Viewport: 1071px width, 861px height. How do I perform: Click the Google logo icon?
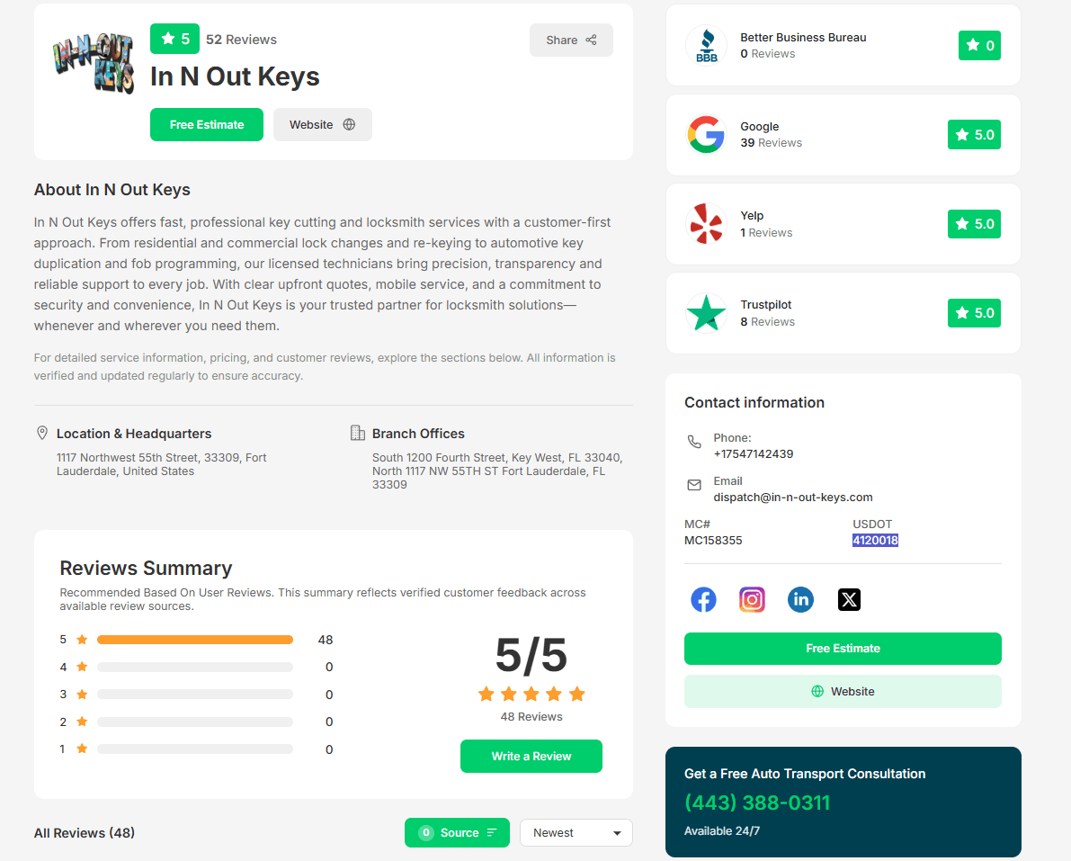[x=706, y=135]
